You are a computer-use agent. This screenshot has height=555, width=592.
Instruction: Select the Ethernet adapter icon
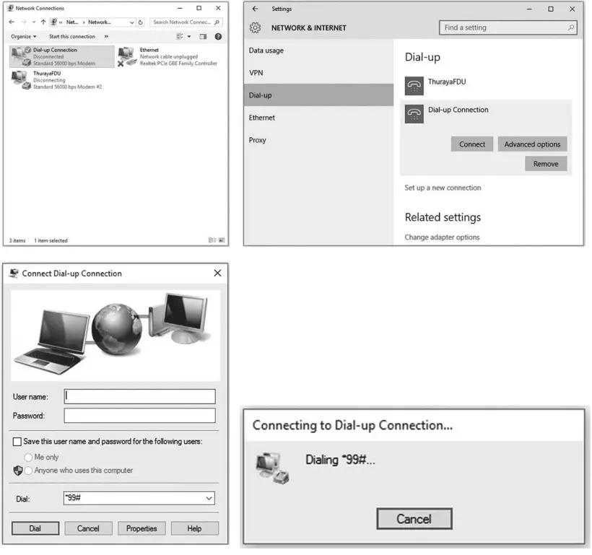[x=127, y=56]
